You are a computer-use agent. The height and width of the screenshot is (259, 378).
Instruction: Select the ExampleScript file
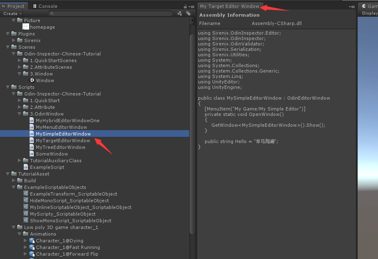pos(47,167)
